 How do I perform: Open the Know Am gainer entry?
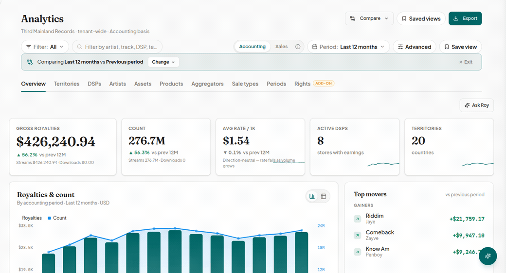(x=419, y=252)
